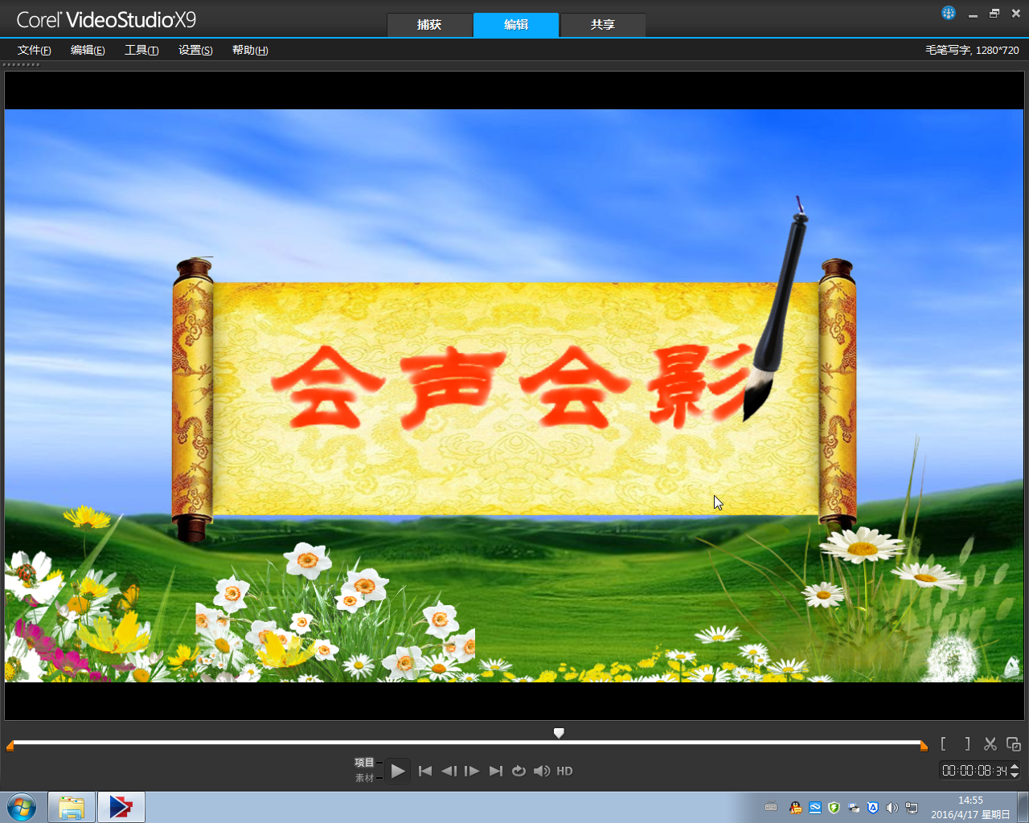Viewport: 1029px width, 823px height.
Task: Click the video preview image
Action: pos(514,395)
